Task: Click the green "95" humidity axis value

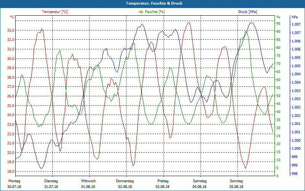Action: coord(278,24)
